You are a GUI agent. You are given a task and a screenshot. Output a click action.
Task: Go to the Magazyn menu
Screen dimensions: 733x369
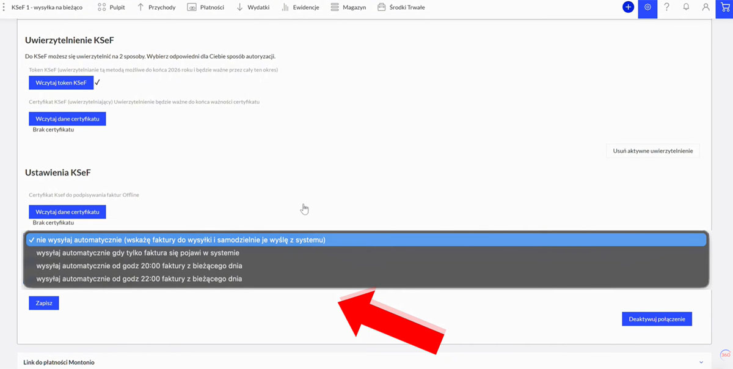click(348, 7)
